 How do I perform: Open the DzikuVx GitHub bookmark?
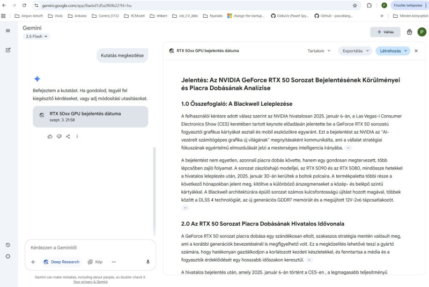click(290, 16)
